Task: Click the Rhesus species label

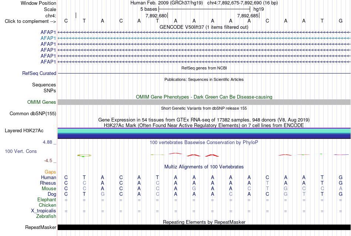Action: 48,183
